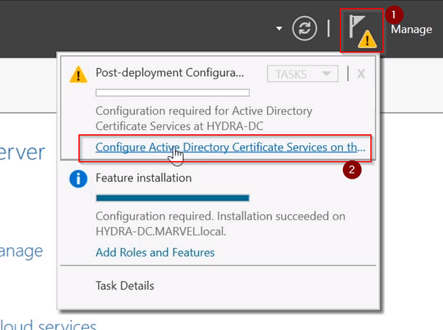Click the empty Post-deployment progress bar
The image size is (443, 330).
[172, 93]
